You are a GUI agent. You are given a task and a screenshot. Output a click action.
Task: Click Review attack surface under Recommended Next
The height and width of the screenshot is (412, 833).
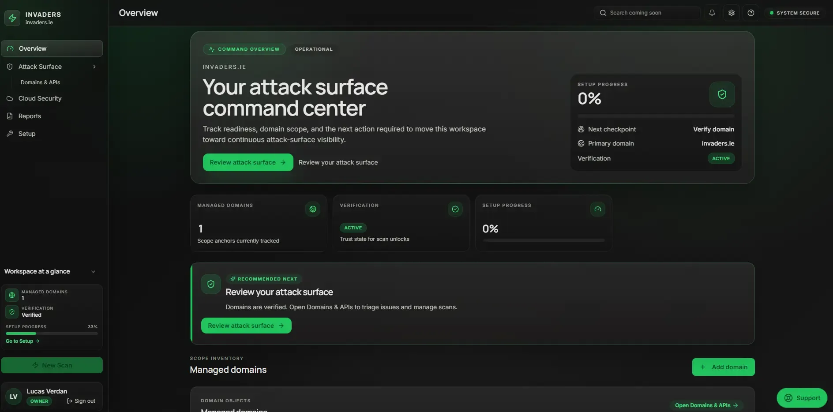(x=246, y=326)
